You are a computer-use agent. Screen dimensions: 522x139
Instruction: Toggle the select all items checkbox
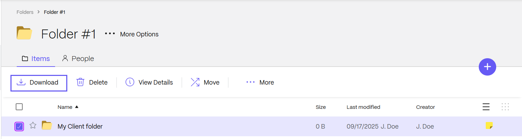click(x=19, y=107)
